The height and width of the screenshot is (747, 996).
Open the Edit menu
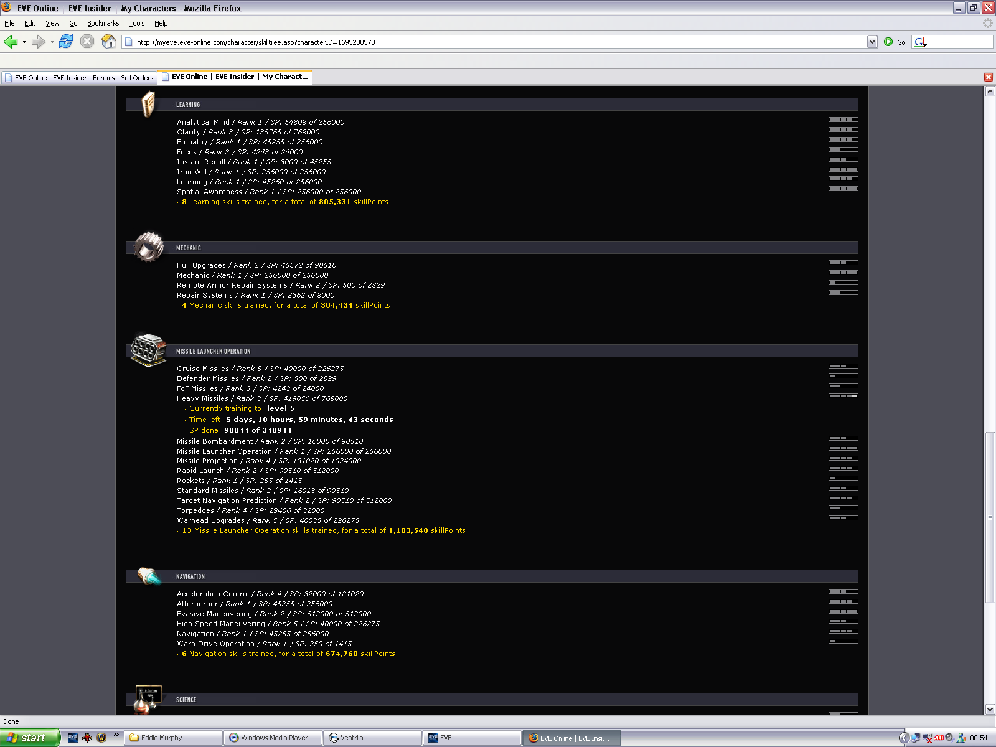(30, 23)
